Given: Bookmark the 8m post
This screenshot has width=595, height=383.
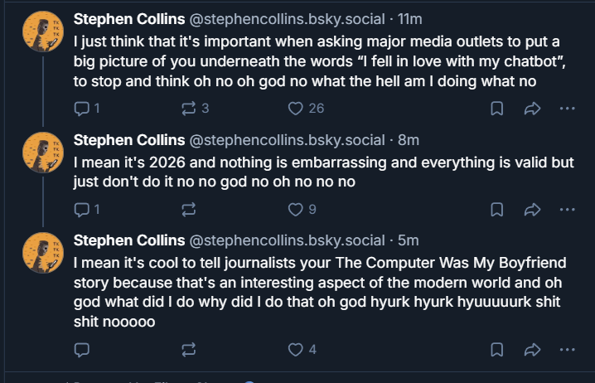Looking at the screenshot, I should point(496,210).
